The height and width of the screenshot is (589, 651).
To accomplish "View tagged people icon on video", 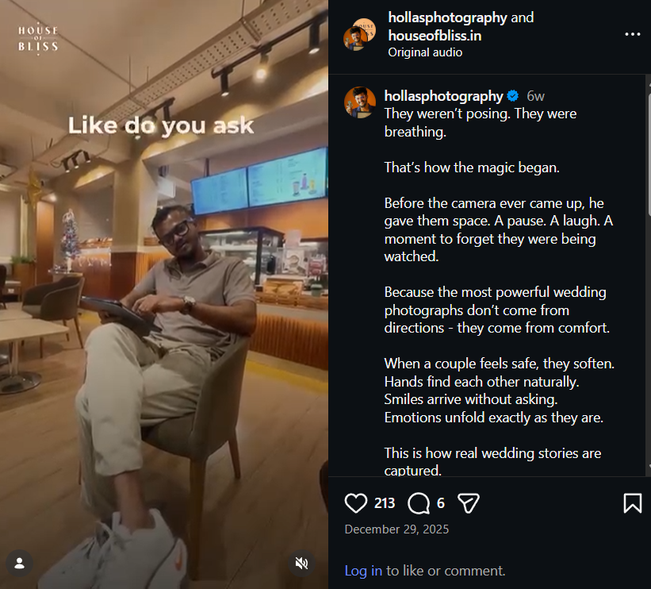I will pyautogui.click(x=20, y=563).
